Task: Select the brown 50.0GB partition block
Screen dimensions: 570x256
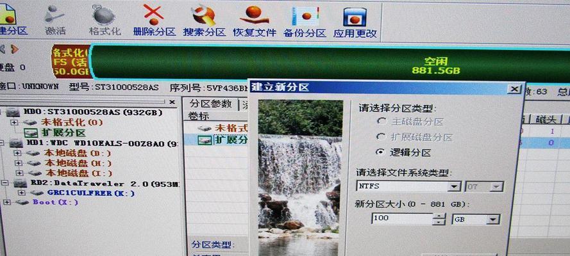Action: click(71, 61)
